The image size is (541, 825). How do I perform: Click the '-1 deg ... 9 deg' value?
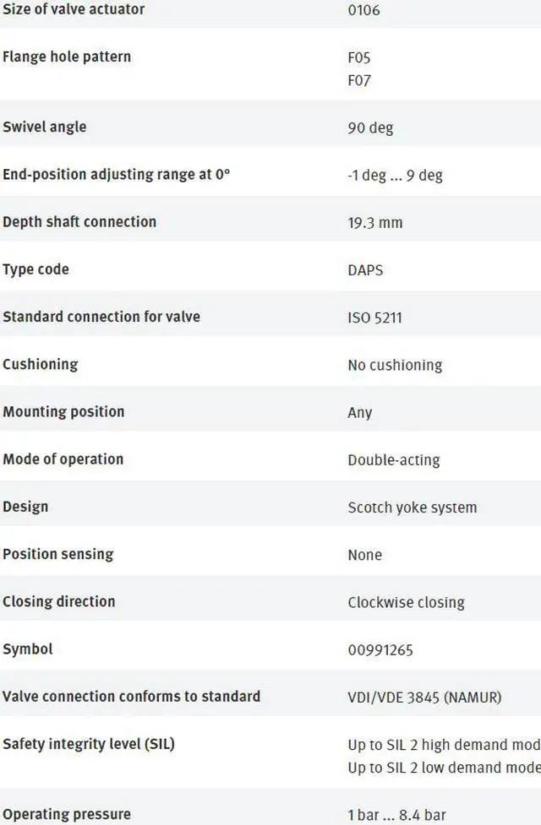click(395, 176)
